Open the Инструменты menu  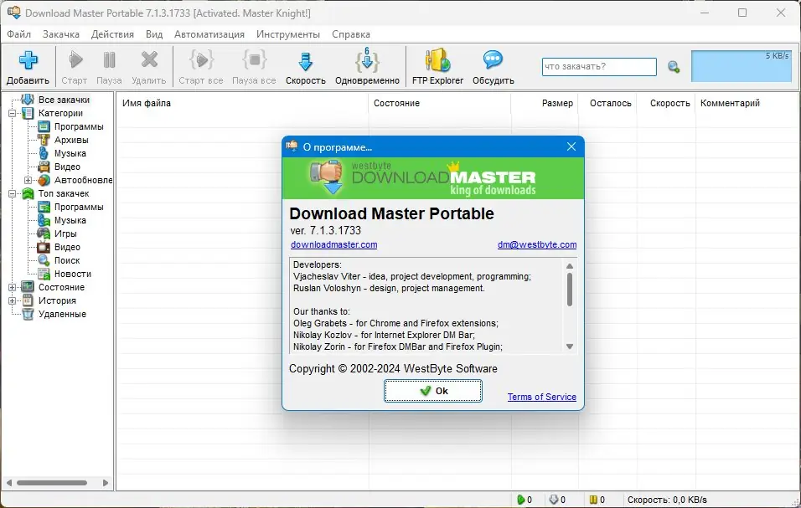click(288, 34)
